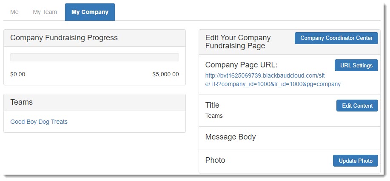Screen dimensions: 390x181
Task: Click the Company Fundraising Progress heading
Action: coord(64,38)
